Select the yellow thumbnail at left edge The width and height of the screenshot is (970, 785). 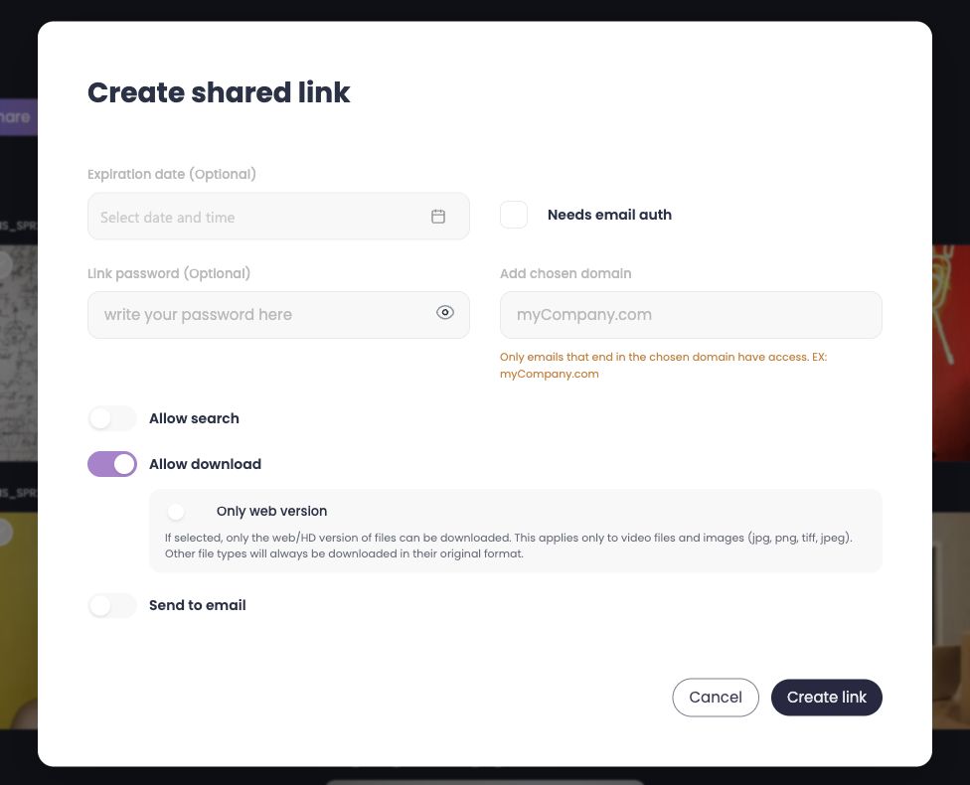pos(19,620)
